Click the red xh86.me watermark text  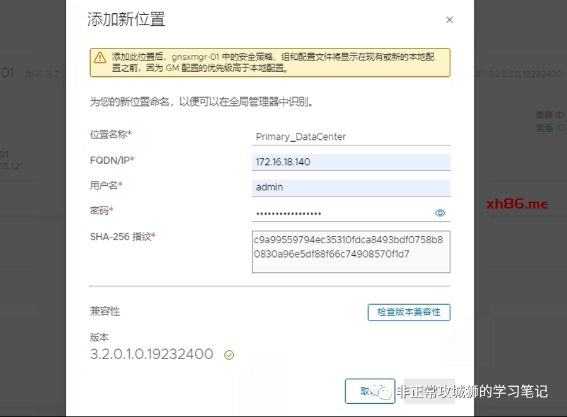517,204
